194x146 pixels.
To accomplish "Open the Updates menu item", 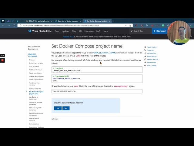I will pyautogui.click(x=65, y=31).
